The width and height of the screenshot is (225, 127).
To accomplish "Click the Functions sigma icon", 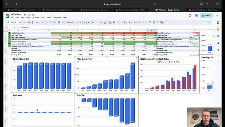I will coord(167,23).
